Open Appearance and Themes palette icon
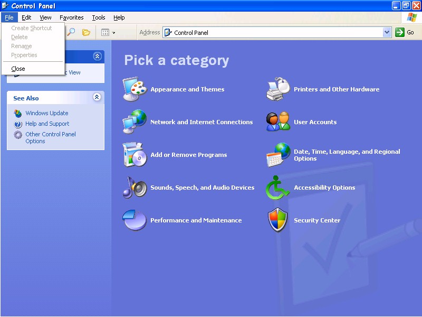 point(135,89)
